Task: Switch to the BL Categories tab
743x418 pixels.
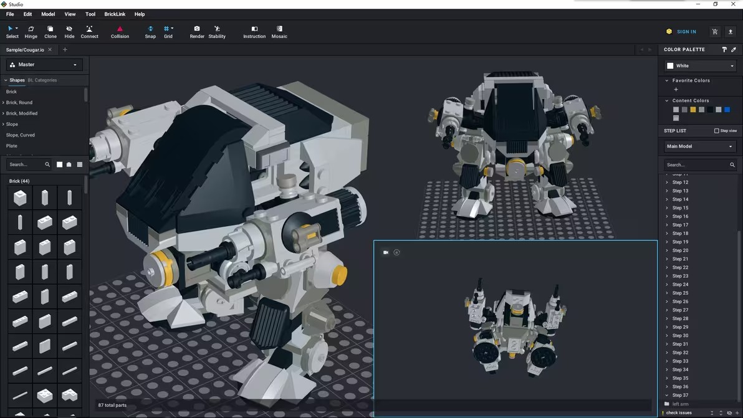Action: pyautogui.click(x=42, y=80)
